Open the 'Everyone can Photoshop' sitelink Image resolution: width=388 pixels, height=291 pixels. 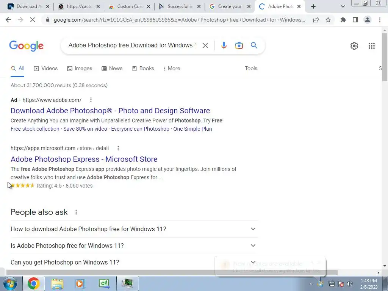[x=140, y=129]
